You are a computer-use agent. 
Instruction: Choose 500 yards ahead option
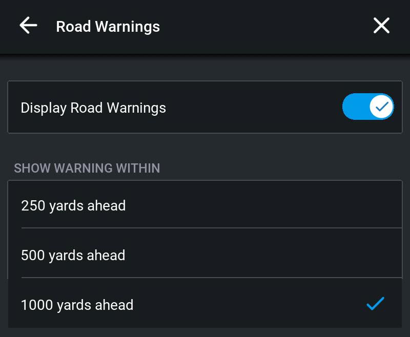pos(73,255)
